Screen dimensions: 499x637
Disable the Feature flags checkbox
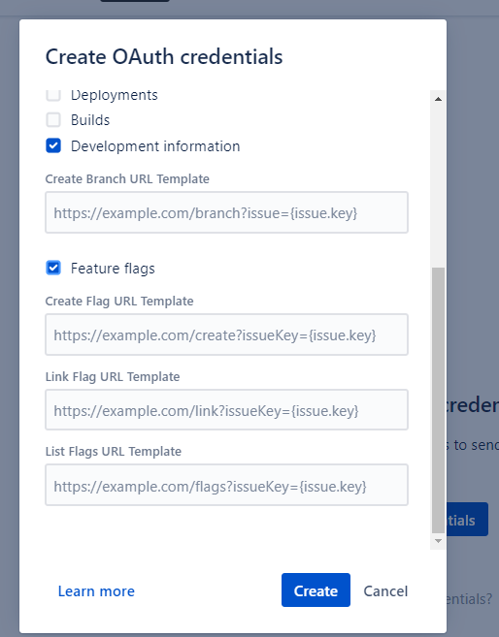tap(53, 269)
